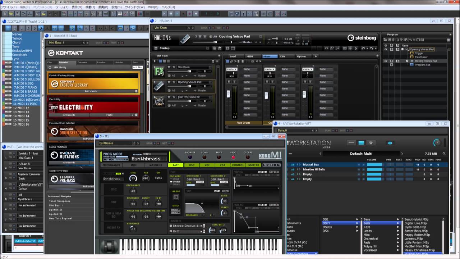Open the 表示(D) menu
460x259 pixels.
[x=77, y=7]
